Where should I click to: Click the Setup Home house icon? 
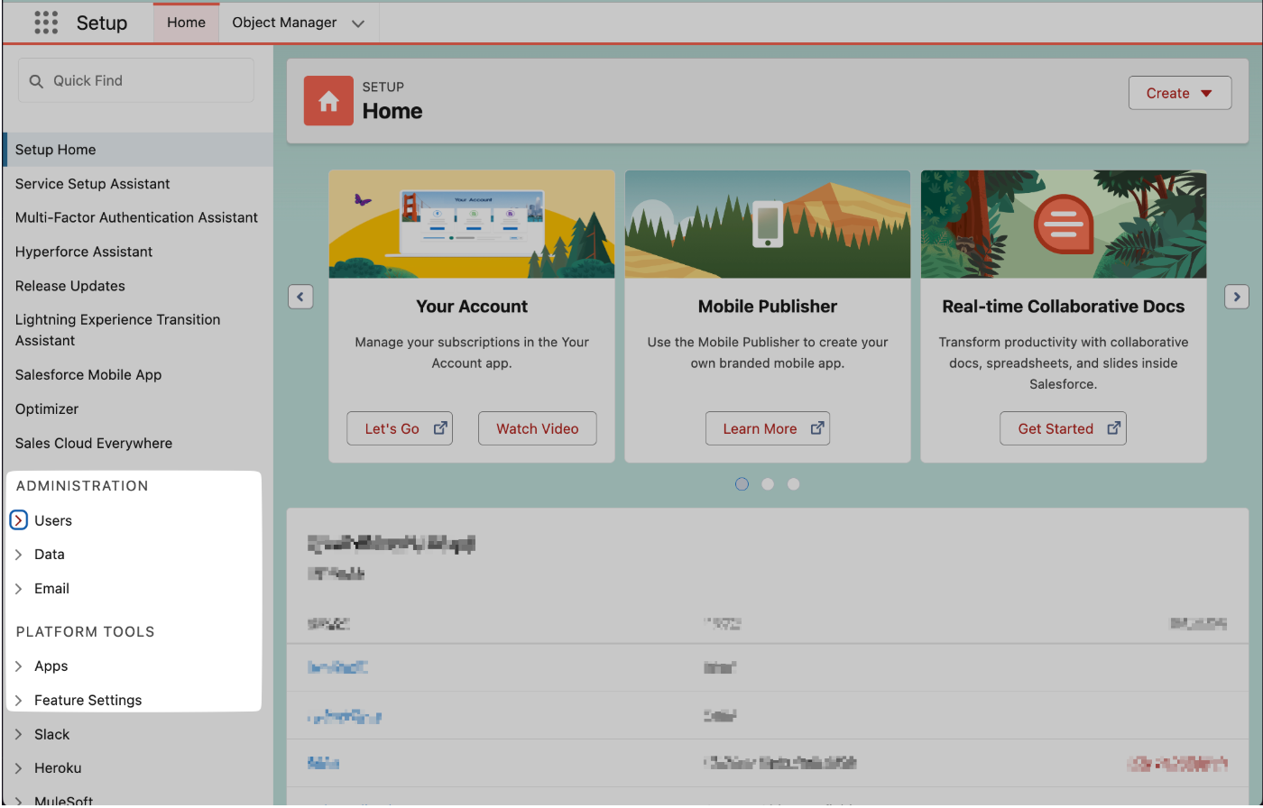click(328, 101)
